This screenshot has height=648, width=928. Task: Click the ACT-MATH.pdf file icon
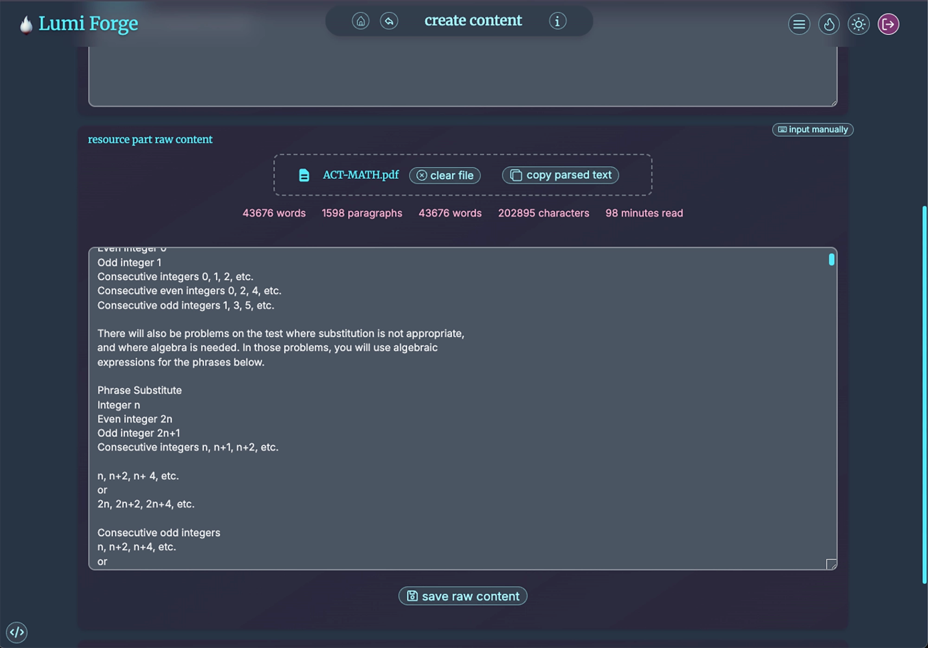(x=304, y=175)
